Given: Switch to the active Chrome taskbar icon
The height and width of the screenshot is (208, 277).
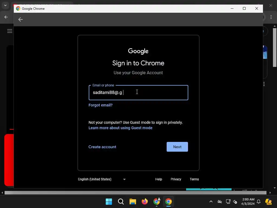Looking at the screenshot, I should [x=169, y=201].
